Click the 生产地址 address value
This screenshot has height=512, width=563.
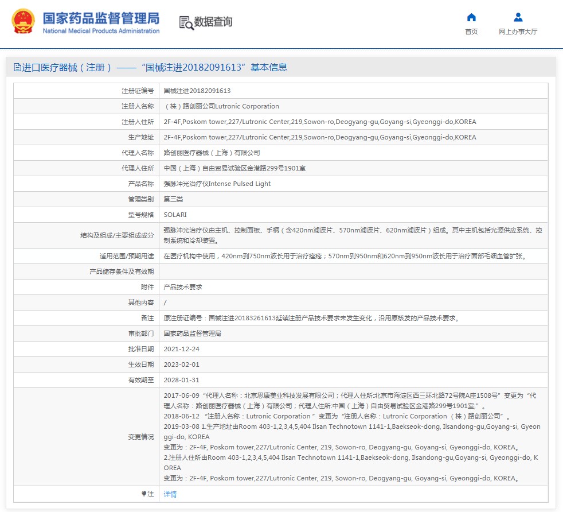point(320,137)
